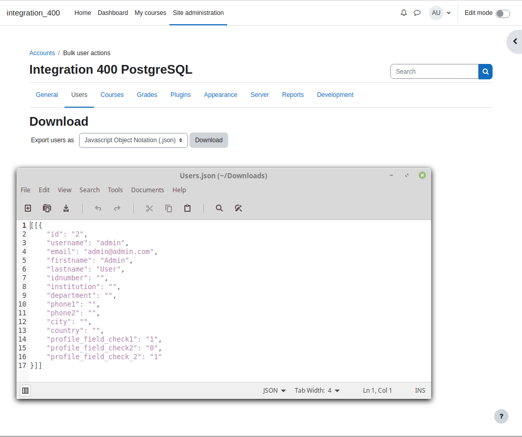Click the "username": "admin" line
This screenshot has height=437, width=522.
tap(87, 243)
